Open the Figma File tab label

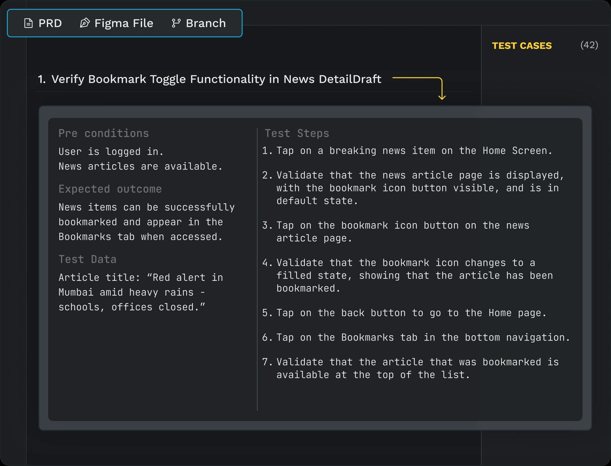click(x=124, y=23)
